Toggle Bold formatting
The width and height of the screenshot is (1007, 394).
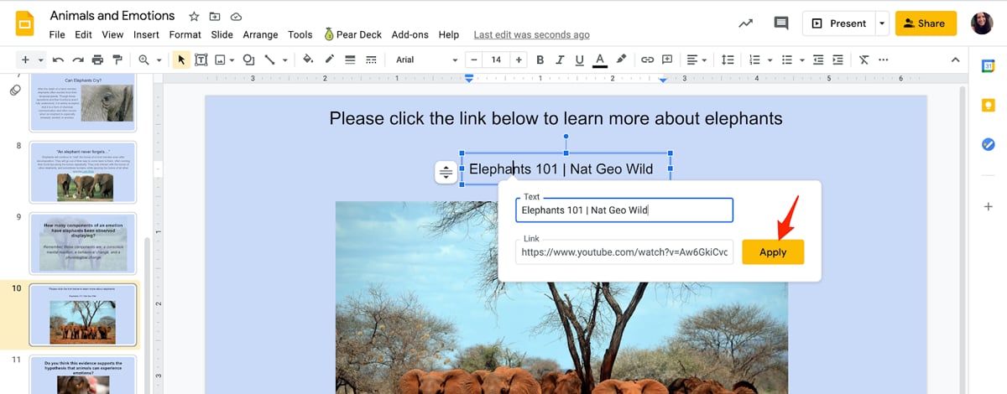pos(540,60)
